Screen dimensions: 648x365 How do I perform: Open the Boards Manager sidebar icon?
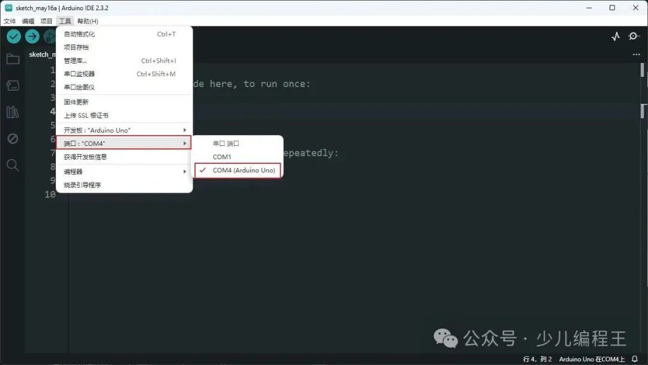point(13,85)
